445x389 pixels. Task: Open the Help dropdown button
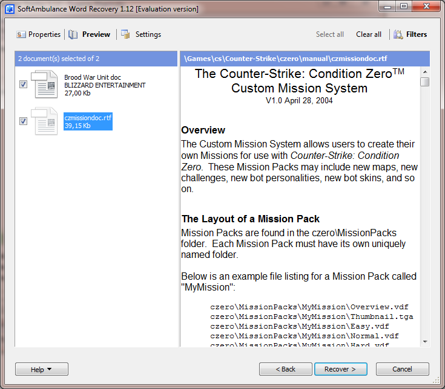click(x=42, y=369)
